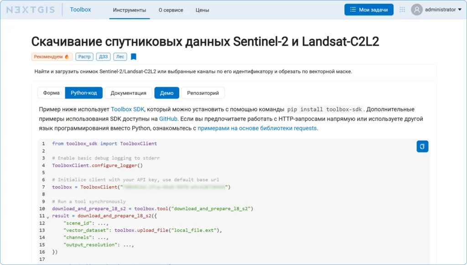The height and width of the screenshot is (265, 467).
Task: Click code line ToolboxClient.configure_logger()
Action: (98, 165)
